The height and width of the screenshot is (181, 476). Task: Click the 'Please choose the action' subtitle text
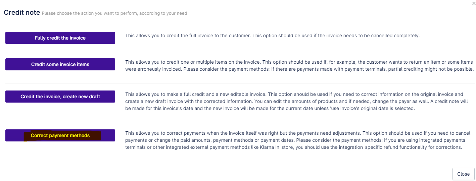pos(114,13)
